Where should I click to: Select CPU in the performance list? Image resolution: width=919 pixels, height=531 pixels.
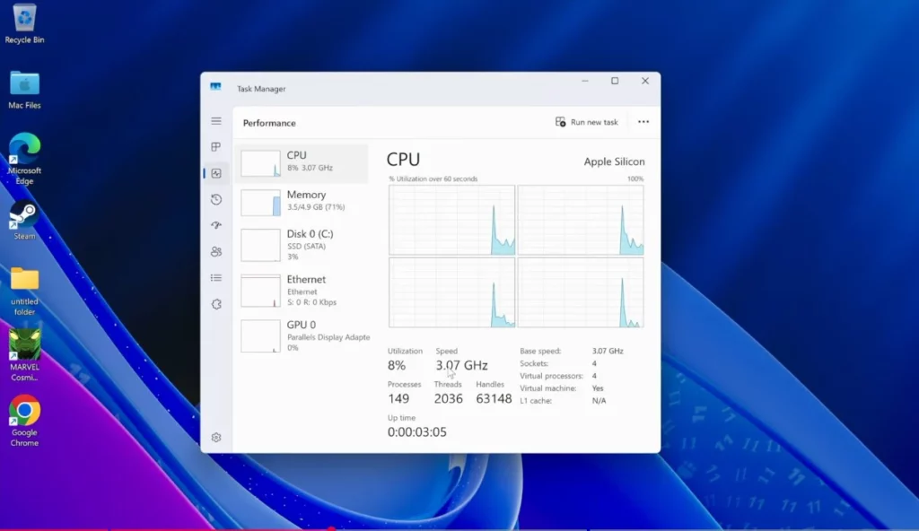[302, 162]
